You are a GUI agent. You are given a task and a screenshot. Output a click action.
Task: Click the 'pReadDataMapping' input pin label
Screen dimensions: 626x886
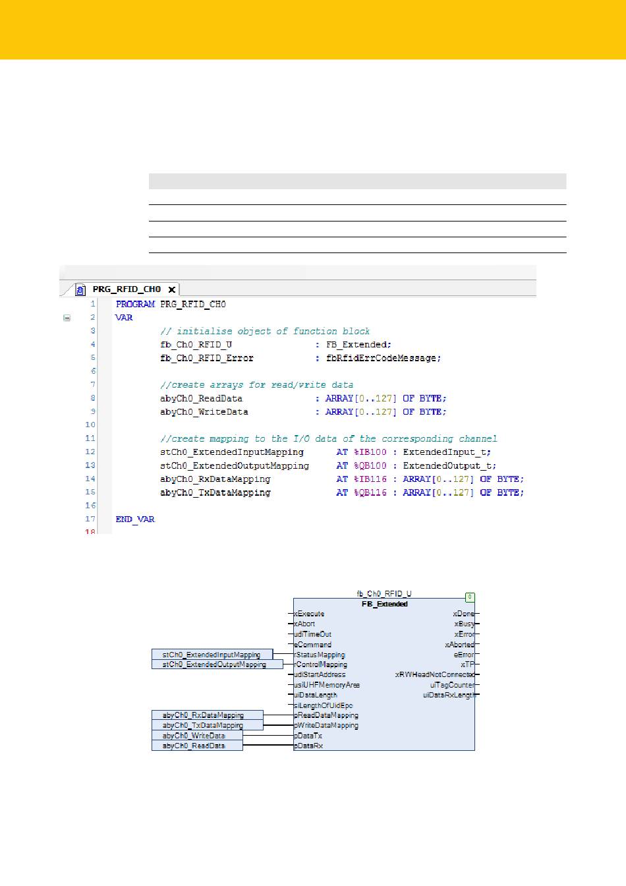tap(326, 715)
